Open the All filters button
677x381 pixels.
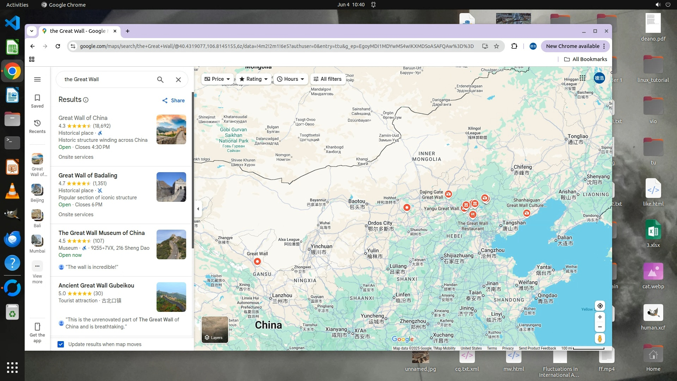coord(327,79)
